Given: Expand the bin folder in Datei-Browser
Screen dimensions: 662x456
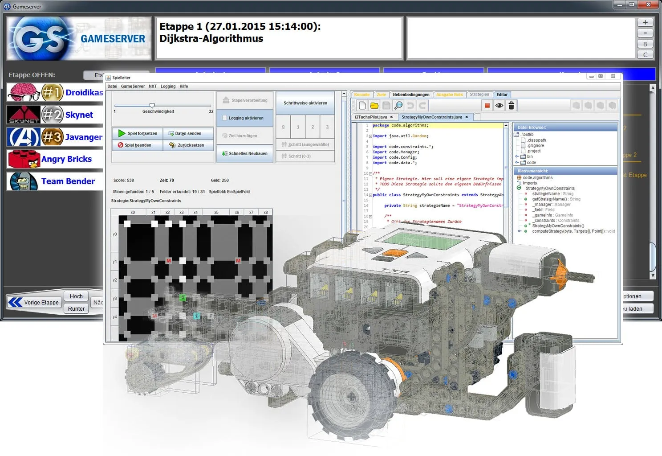Looking at the screenshot, I should 517,156.
